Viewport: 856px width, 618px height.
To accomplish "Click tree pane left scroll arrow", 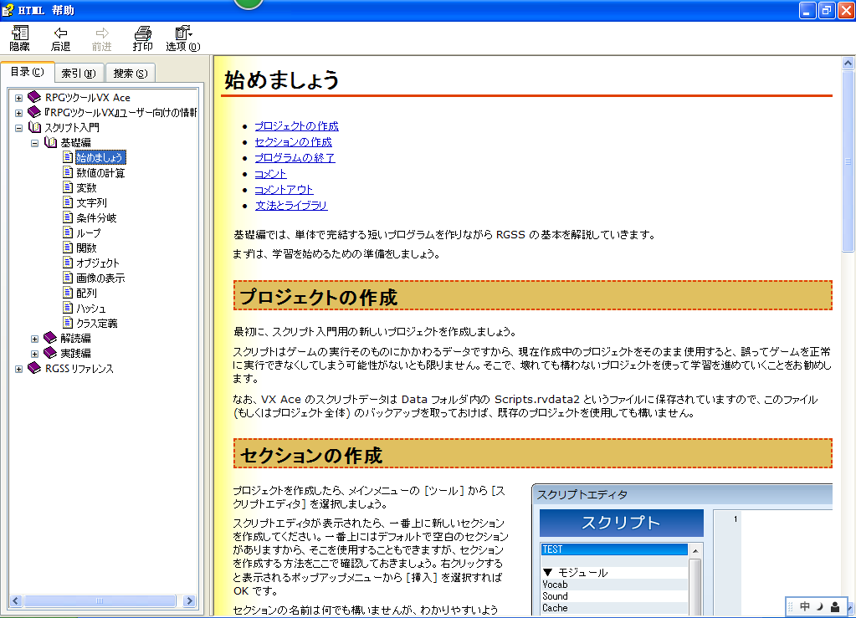I will coord(15,600).
